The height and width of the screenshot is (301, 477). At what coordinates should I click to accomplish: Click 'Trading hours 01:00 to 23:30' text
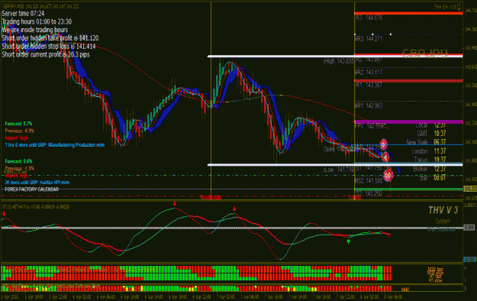click(37, 21)
